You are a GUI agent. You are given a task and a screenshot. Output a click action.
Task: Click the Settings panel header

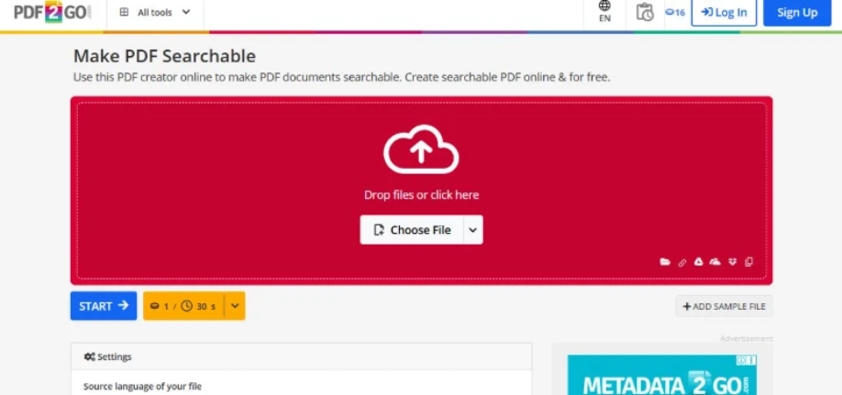pos(301,357)
